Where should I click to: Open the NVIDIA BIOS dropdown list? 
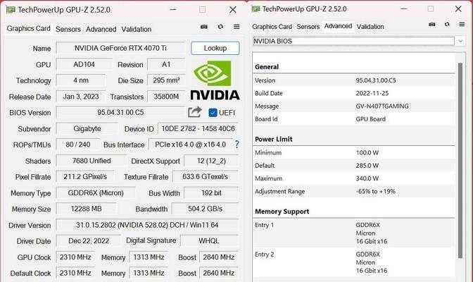click(x=460, y=41)
